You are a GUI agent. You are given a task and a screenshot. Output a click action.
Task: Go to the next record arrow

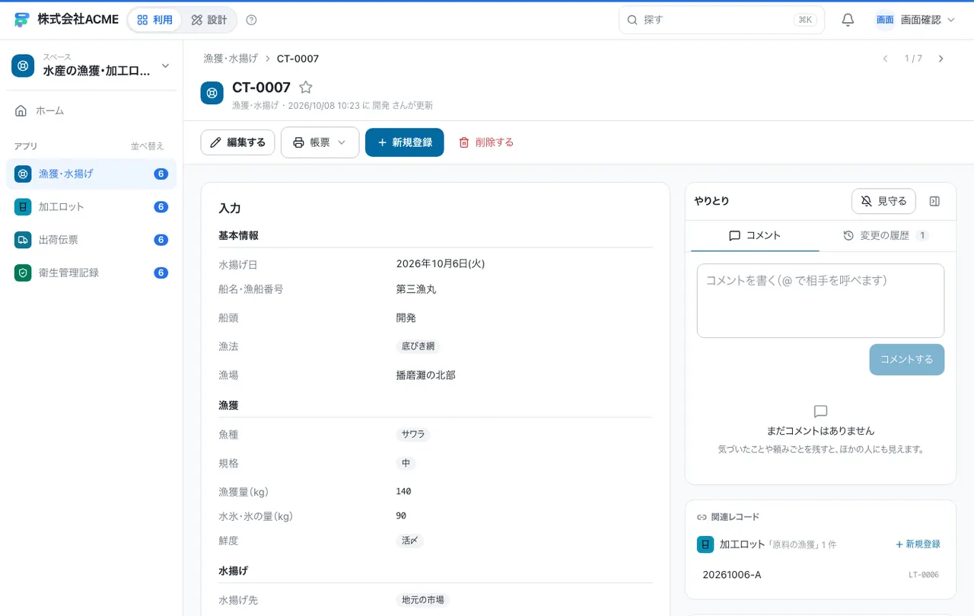point(941,59)
